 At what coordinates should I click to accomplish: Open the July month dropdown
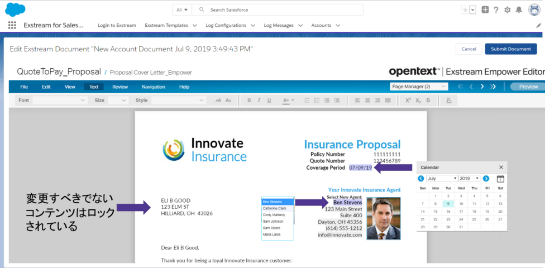tap(442, 178)
